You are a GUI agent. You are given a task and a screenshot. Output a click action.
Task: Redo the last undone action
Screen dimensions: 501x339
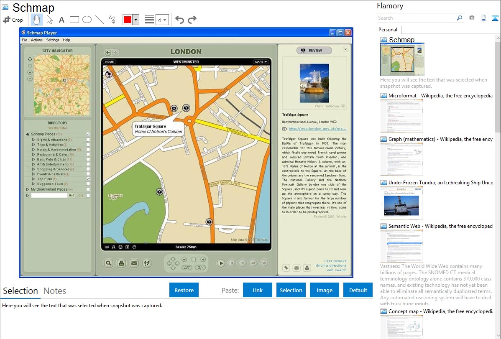click(192, 20)
